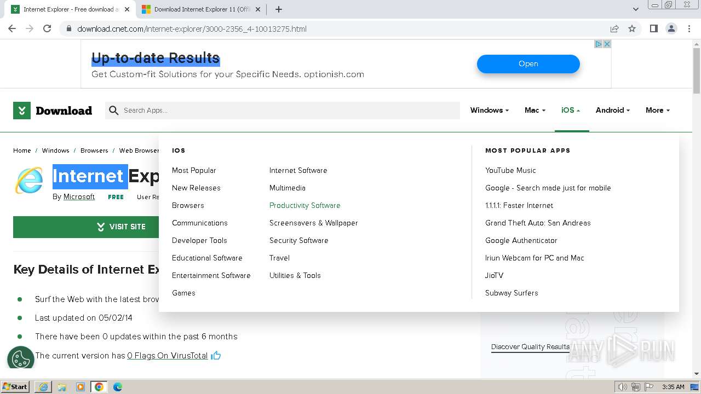The image size is (701, 394).
Task: Click the CNET Download logo
Action: 53,111
